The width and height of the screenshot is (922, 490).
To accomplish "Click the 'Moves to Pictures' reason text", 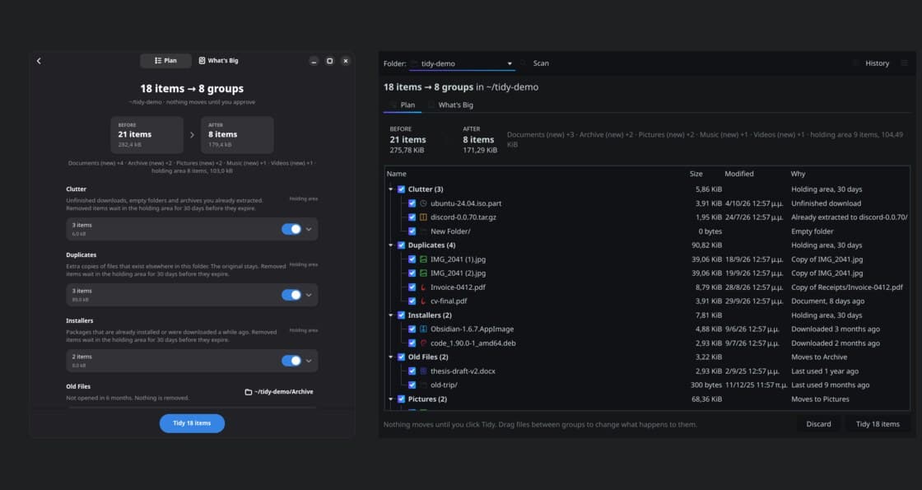I will [x=820, y=399].
